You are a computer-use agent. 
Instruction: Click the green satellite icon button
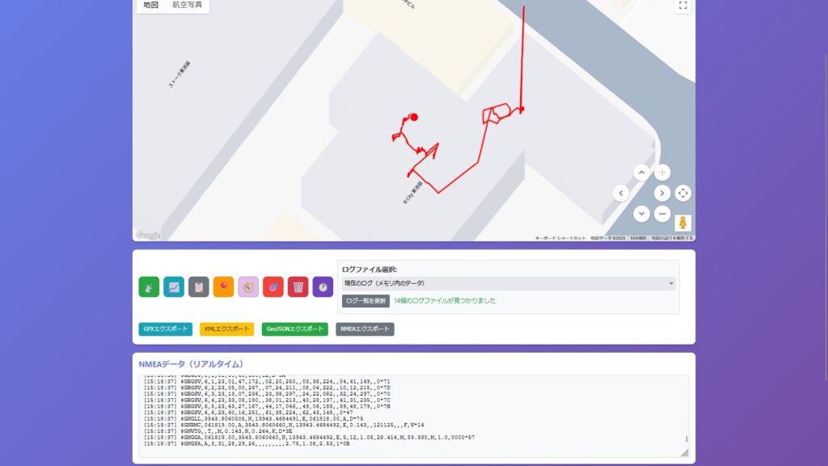[149, 286]
